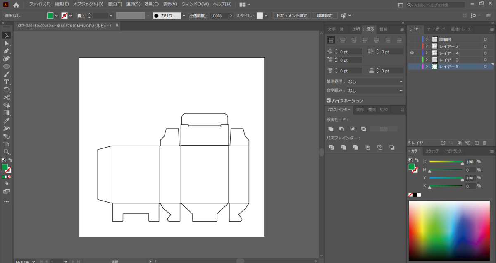Show the 展開図 layer via visibility box
The image size is (496, 263).
pyautogui.click(x=412, y=39)
